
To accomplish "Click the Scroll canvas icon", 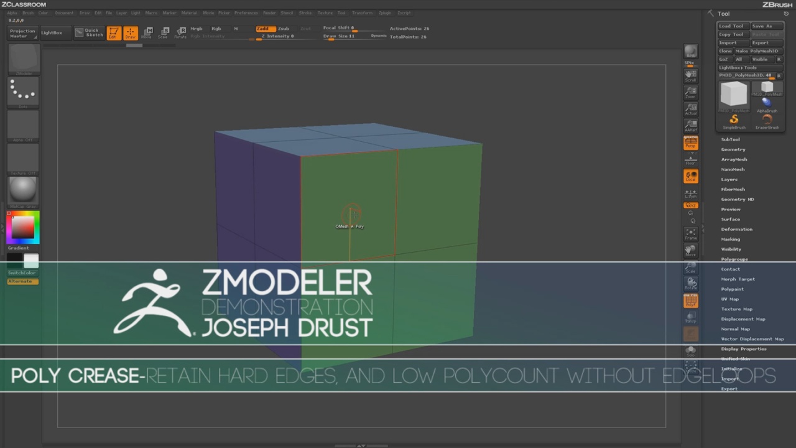I will pos(690,75).
